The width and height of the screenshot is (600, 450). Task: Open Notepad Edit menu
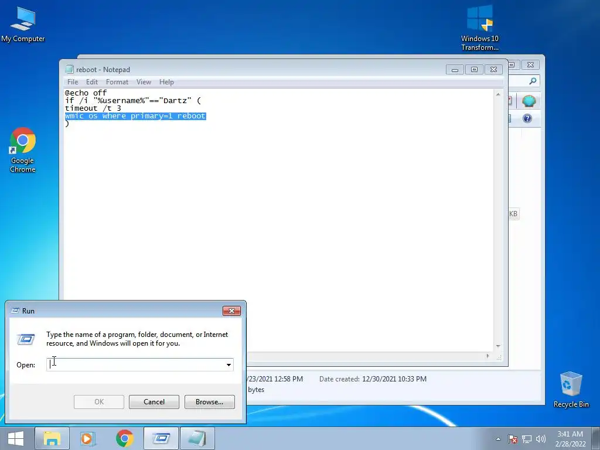[92, 82]
